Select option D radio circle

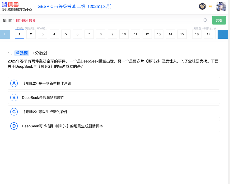pos(14,126)
